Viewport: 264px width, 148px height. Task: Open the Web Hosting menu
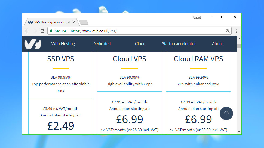[x=63, y=44]
